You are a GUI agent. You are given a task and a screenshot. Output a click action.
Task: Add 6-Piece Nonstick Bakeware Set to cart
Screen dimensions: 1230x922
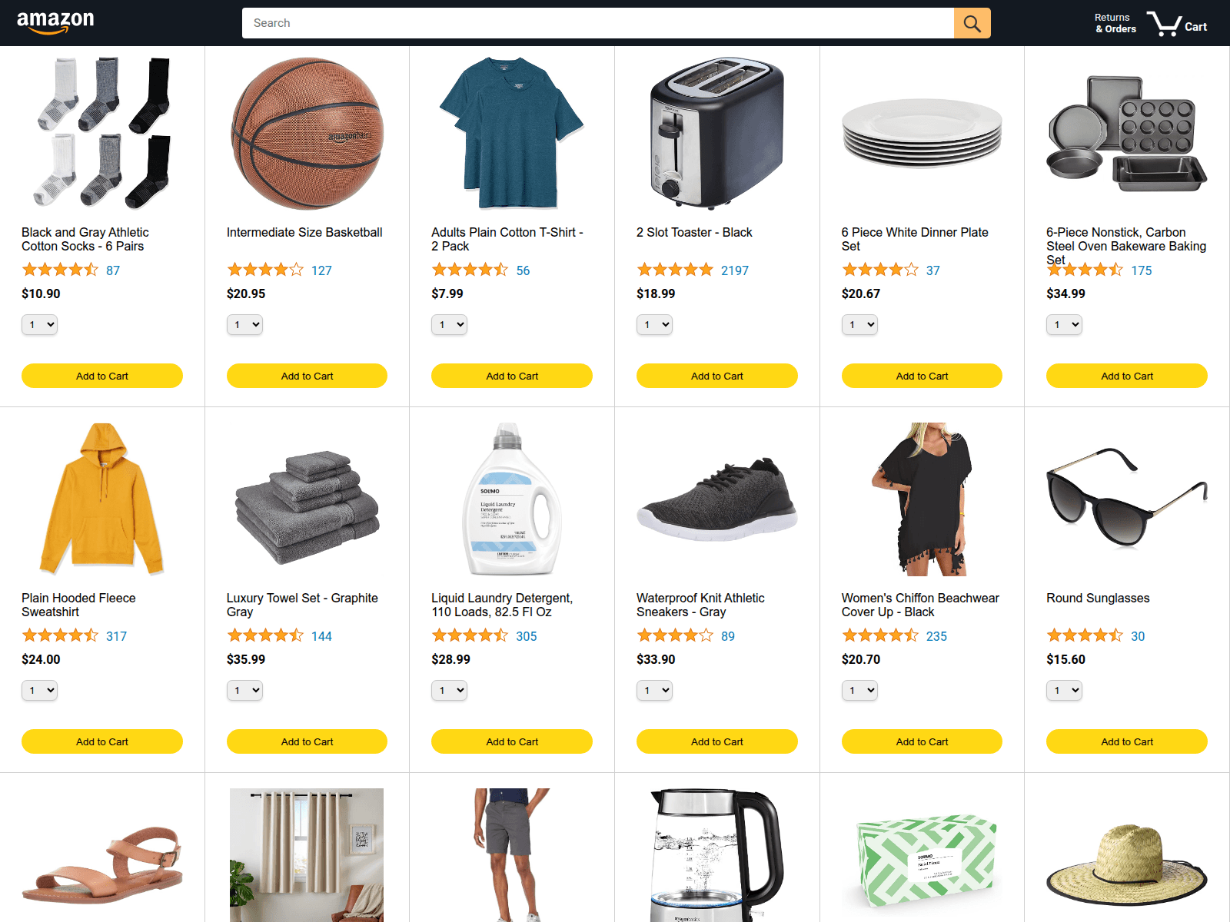coord(1127,376)
